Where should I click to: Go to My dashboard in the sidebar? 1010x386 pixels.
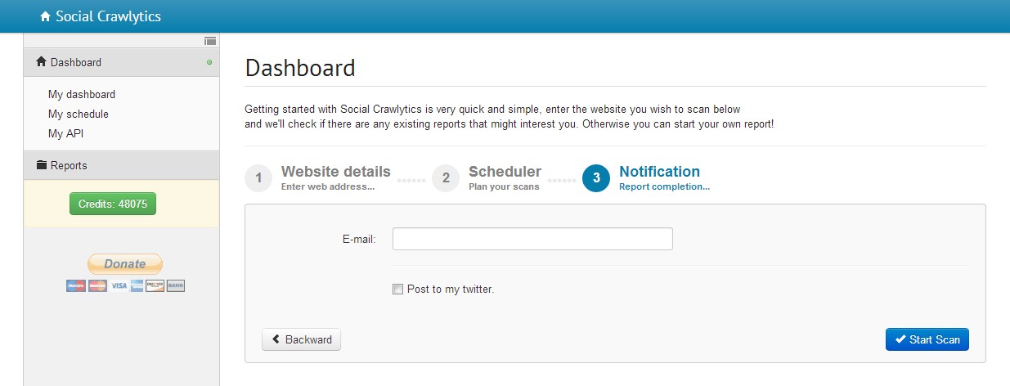82,94
